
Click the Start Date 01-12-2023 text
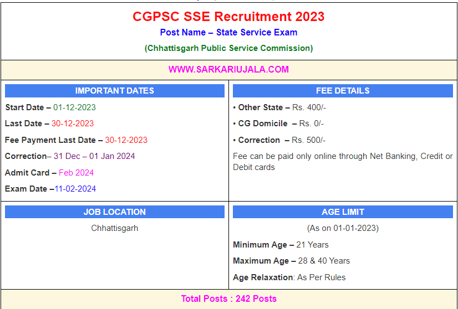(50, 107)
